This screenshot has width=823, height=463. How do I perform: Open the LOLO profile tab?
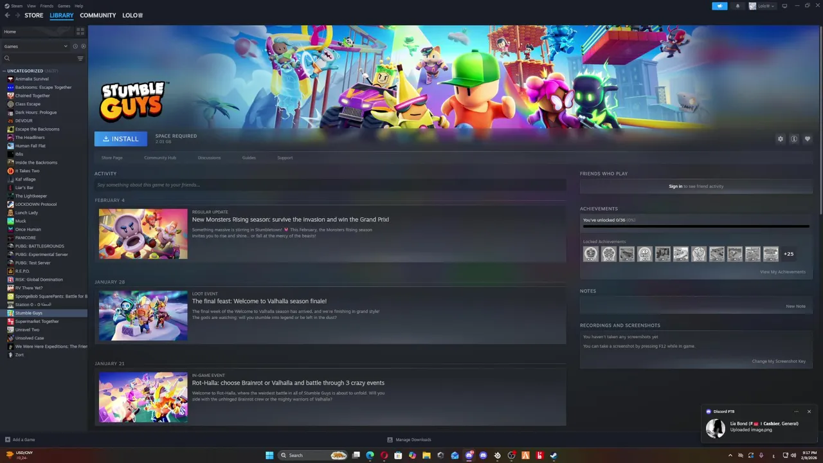click(x=132, y=15)
